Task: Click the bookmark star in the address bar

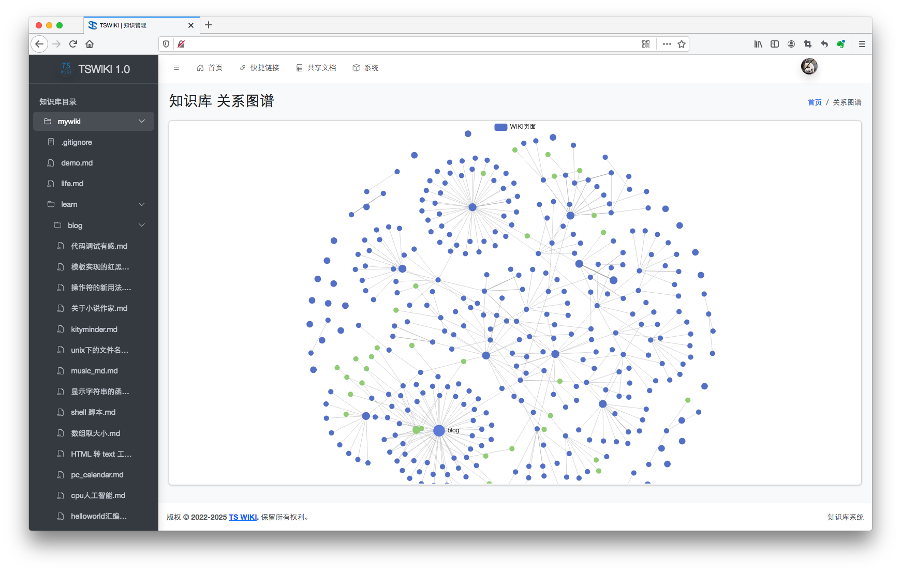Action: point(682,44)
